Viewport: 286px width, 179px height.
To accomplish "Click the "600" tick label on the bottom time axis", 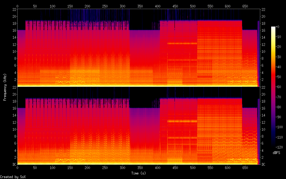I will pyautogui.click(x=228, y=168).
